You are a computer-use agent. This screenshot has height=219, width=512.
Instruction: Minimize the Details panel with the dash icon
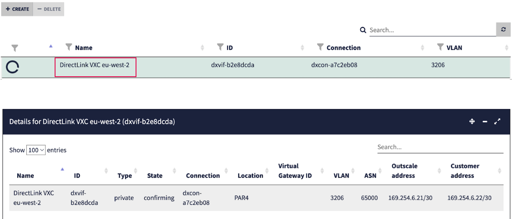pyautogui.click(x=485, y=121)
